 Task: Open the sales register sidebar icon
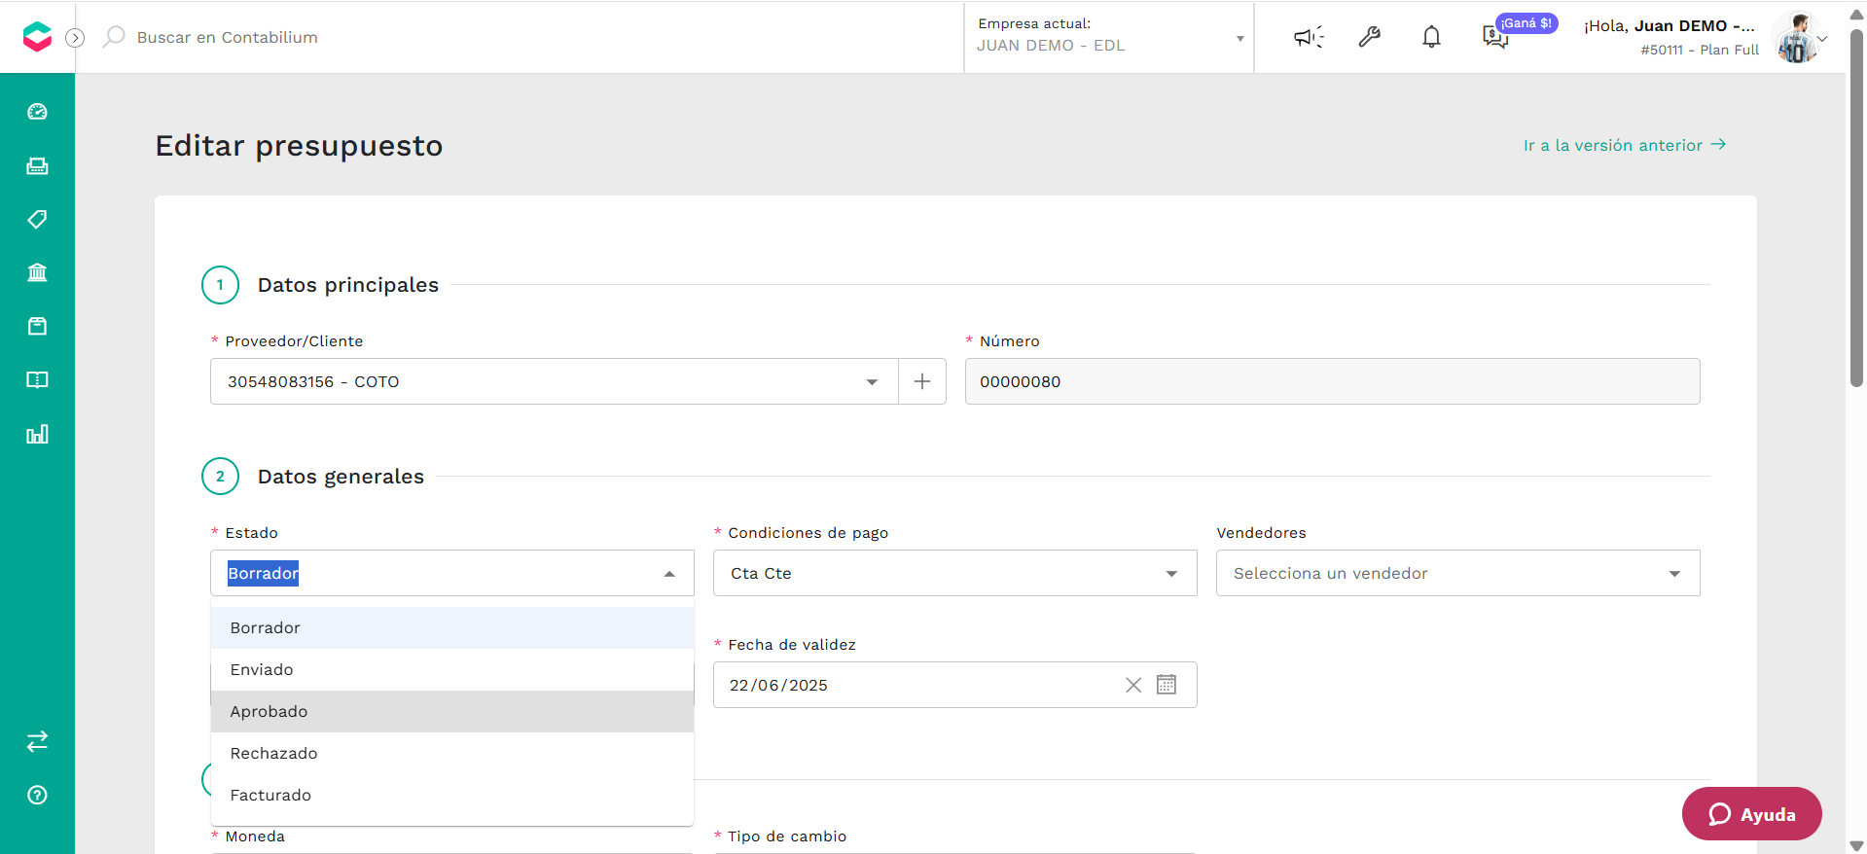pos(37,165)
